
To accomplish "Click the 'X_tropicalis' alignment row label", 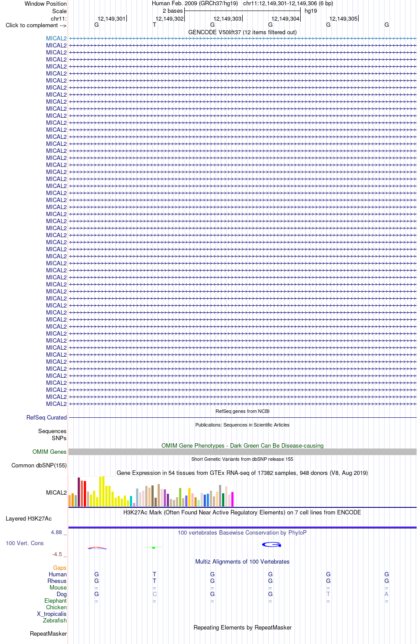I will 52,614.
